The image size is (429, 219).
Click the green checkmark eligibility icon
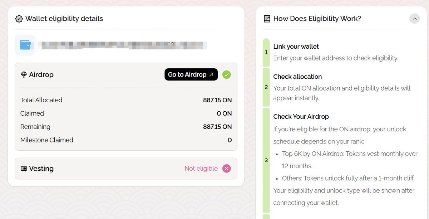(226, 74)
